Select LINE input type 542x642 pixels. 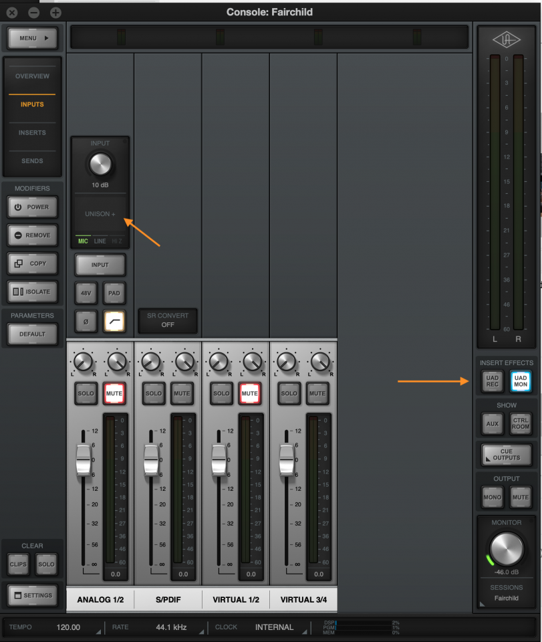(x=100, y=241)
